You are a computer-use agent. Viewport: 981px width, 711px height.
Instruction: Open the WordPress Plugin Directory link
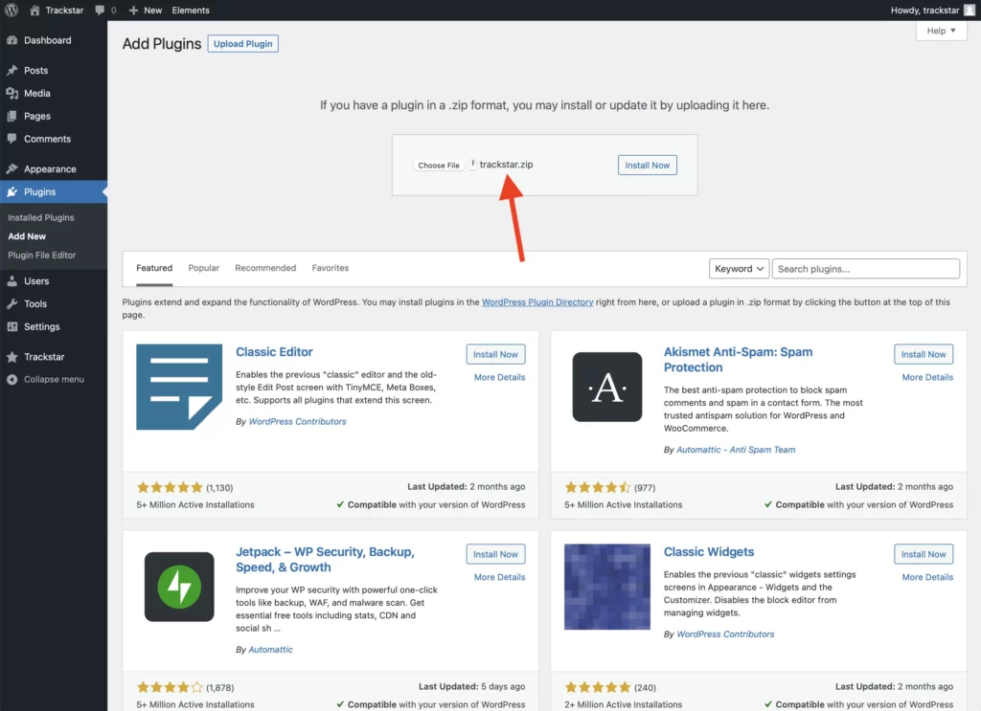click(537, 301)
